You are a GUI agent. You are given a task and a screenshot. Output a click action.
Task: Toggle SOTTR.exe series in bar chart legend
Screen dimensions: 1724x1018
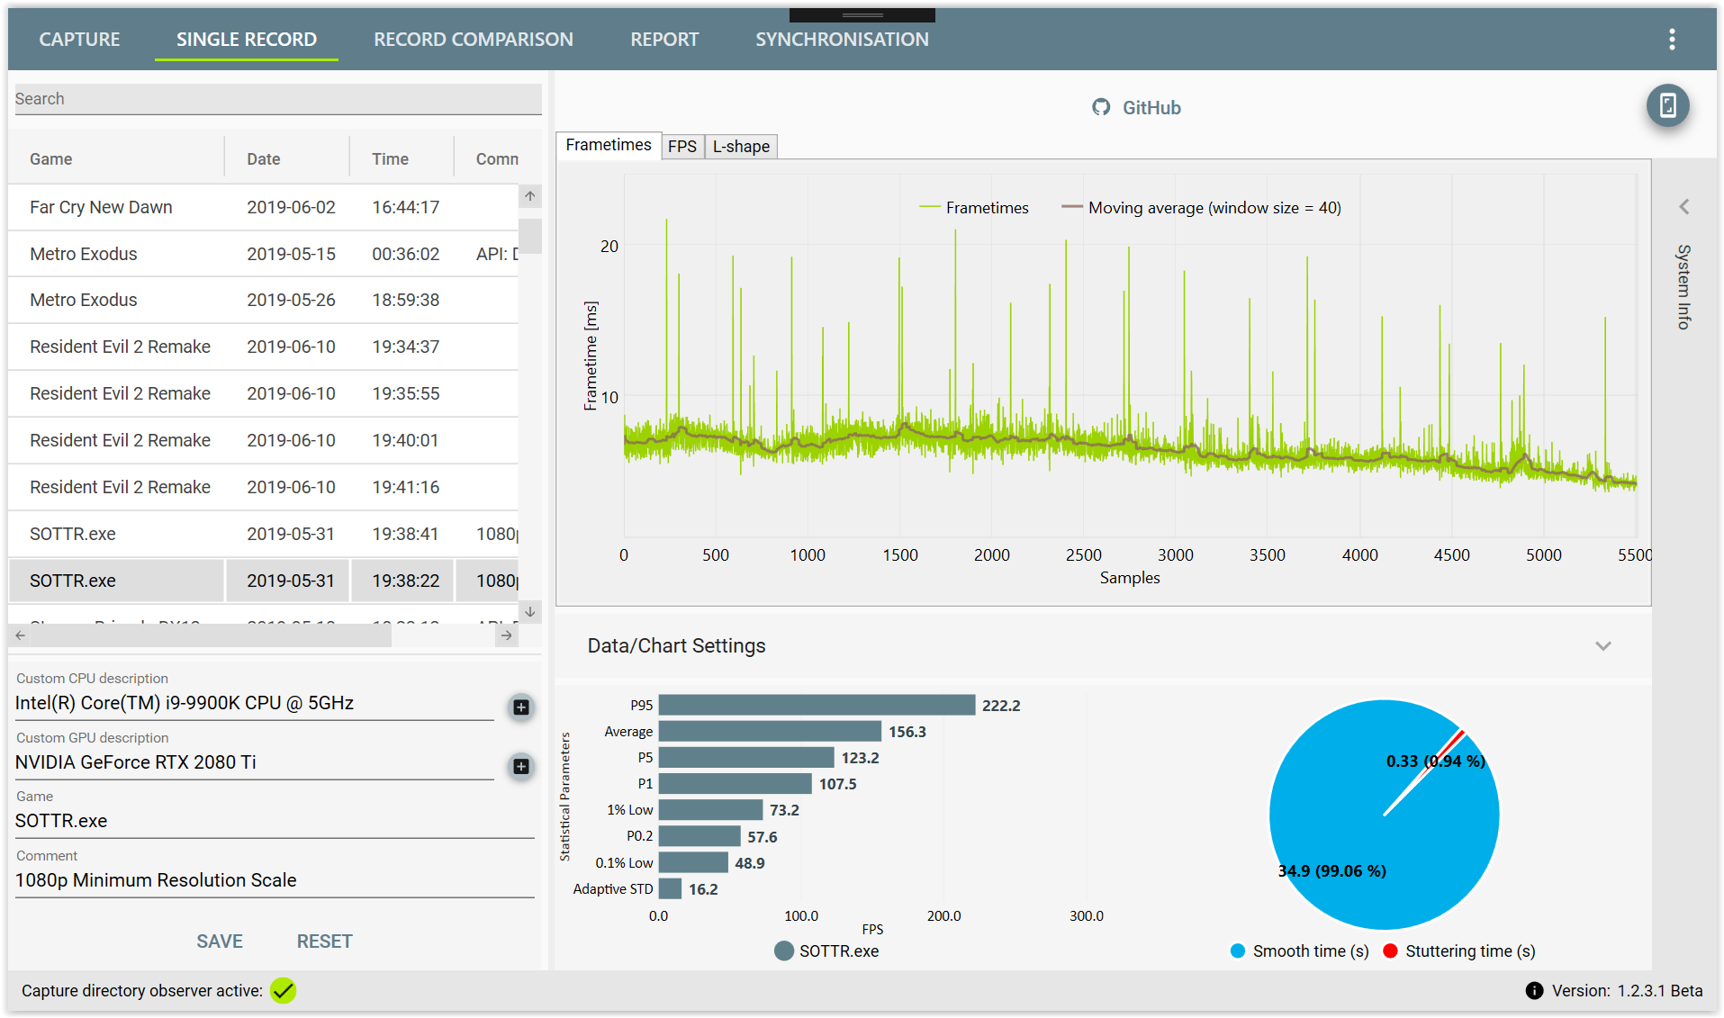coord(826,951)
